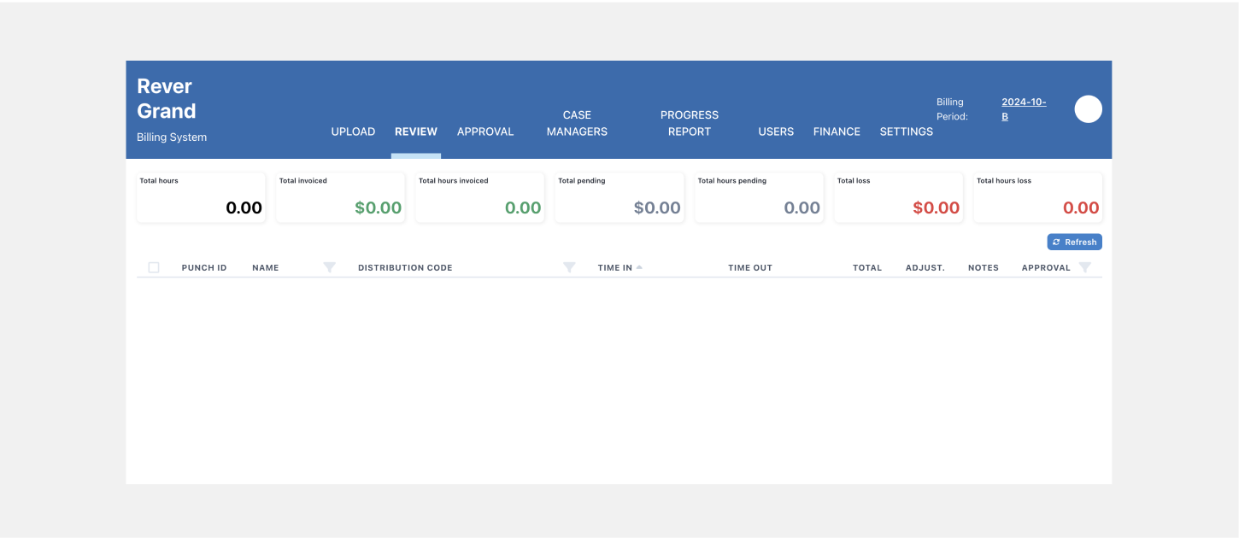The height and width of the screenshot is (538, 1239).
Task: Click the Rever Grand logo title
Action: point(167,99)
